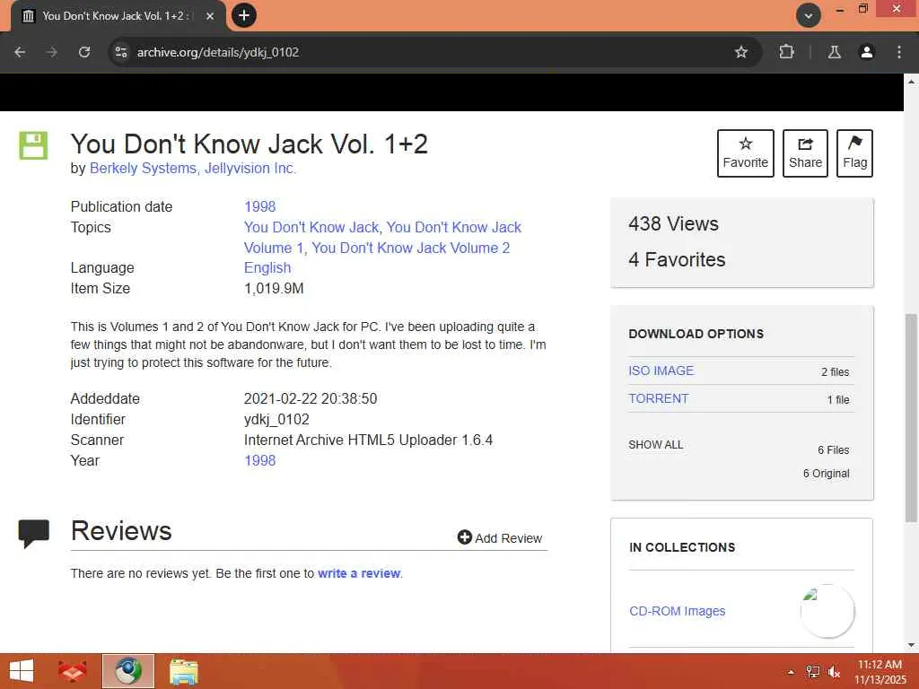This screenshot has width=919, height=689.
Task: Open the first You Don't Know Jack topic link
Action: [x=311, y=227]
